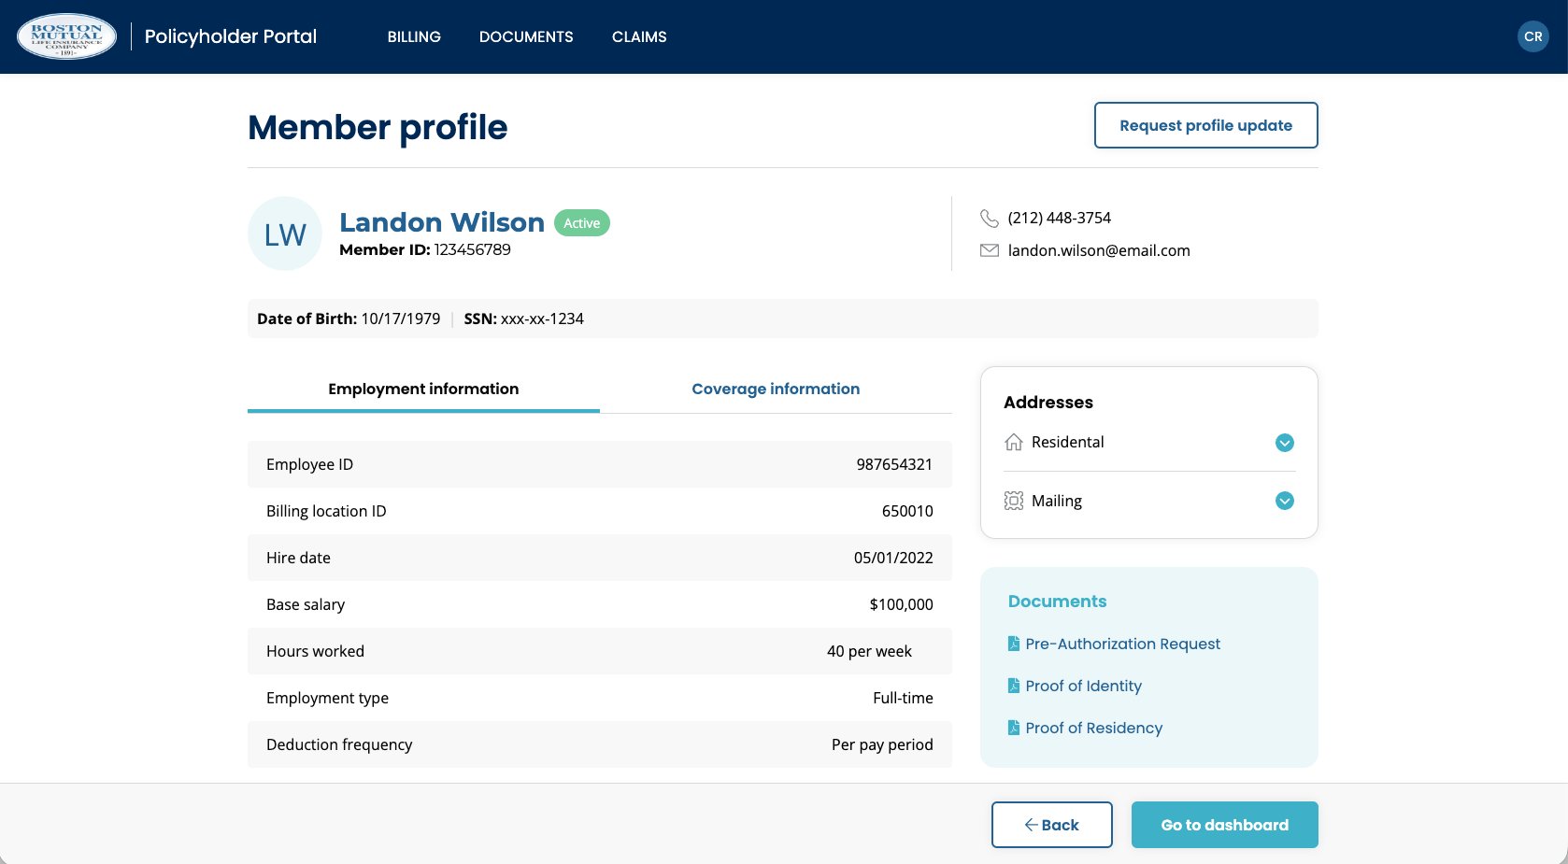This screenshot has width=1568, height=864.
Task: Click the house icon for Residental address
Action: pyautogui.click(x=1013, y=442)
